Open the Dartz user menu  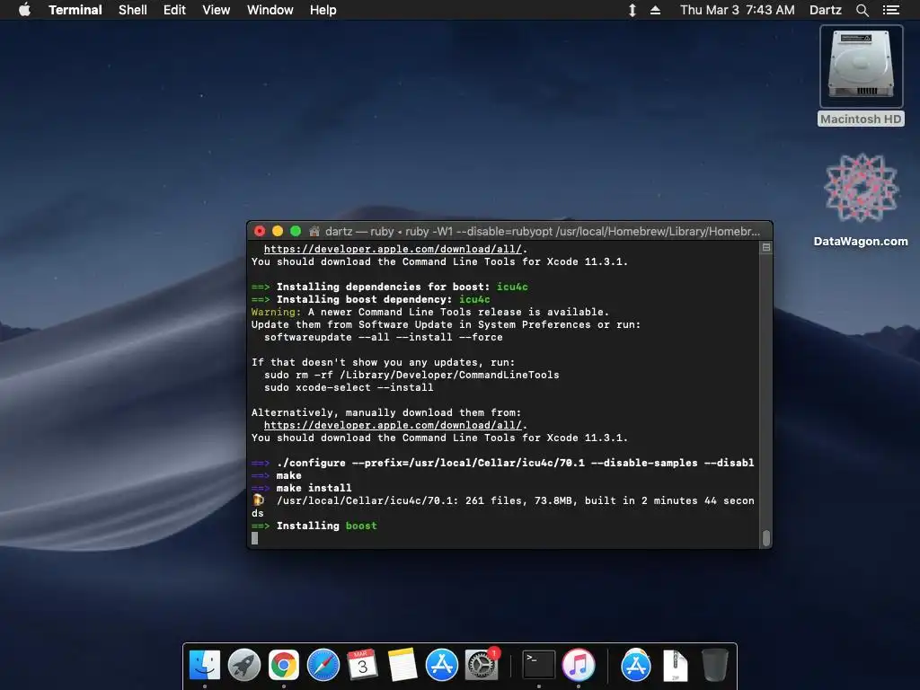826,10
